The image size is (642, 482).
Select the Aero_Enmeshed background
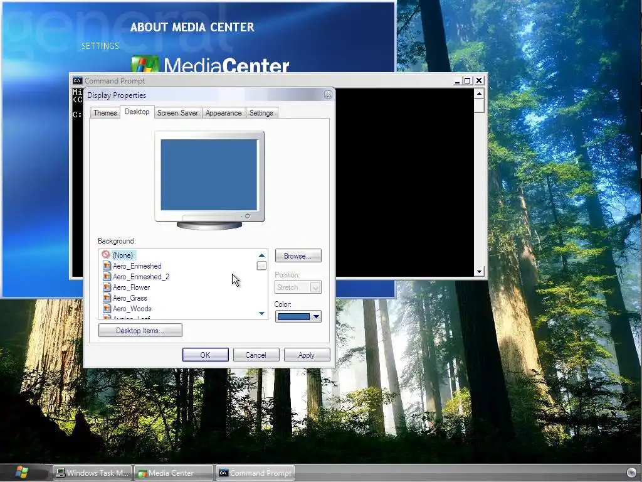tap(137, 266)
